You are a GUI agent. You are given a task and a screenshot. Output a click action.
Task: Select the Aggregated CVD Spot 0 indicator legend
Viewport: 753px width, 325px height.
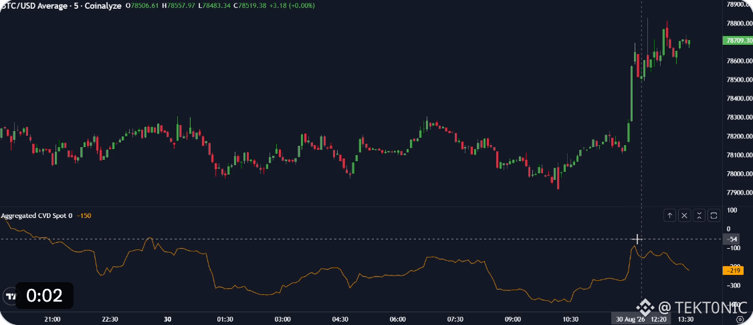coord(37,215)
